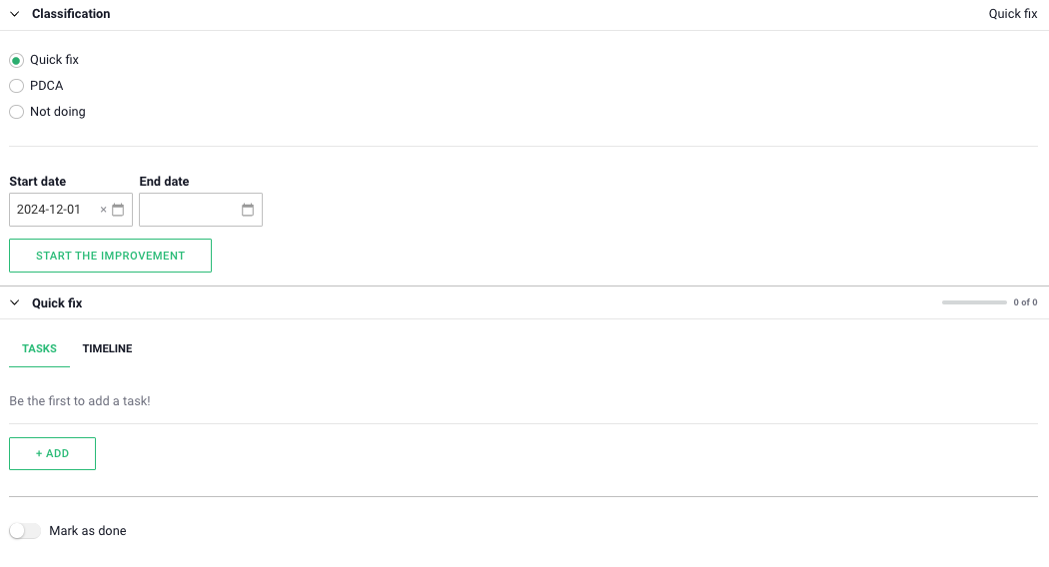This screenshot has width=1049, height=567.
Task: Click the Quick fix section header title
Action: pos(57,302)
